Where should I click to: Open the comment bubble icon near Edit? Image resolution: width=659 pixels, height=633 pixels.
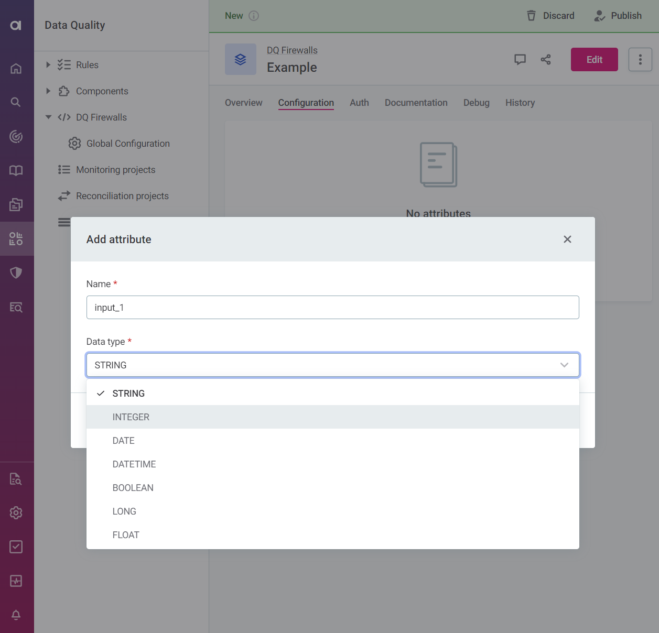520,59
